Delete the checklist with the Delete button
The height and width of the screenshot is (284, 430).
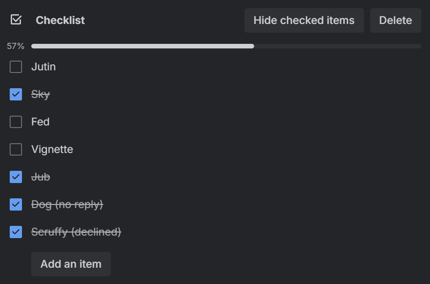click(x=395, y=20)
